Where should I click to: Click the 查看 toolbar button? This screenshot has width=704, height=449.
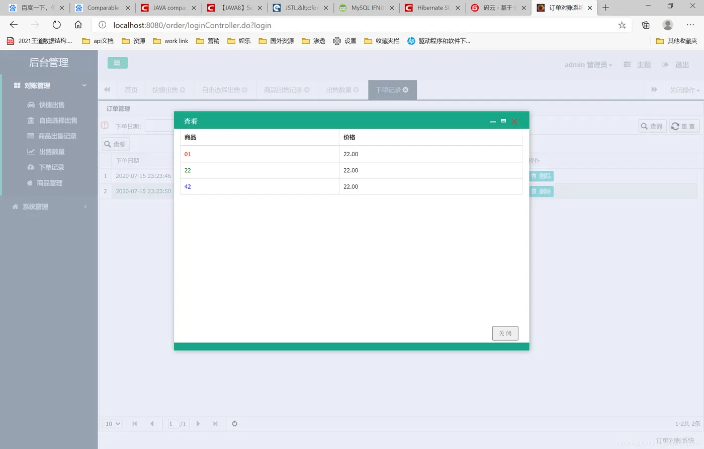click(x=116, y=144)
